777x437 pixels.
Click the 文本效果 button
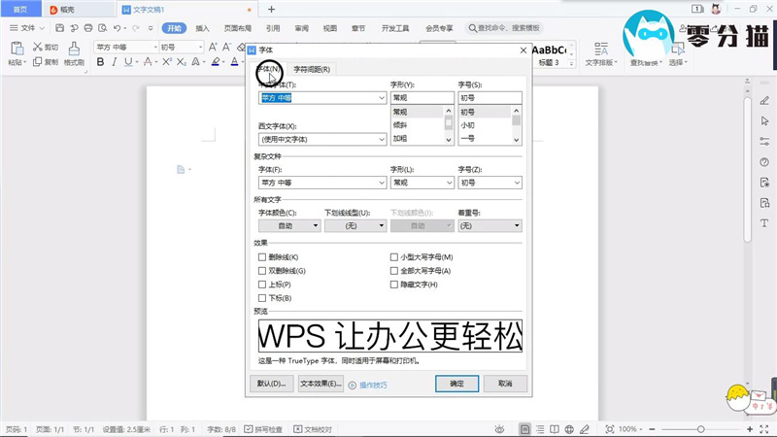(x=321, y=384)
